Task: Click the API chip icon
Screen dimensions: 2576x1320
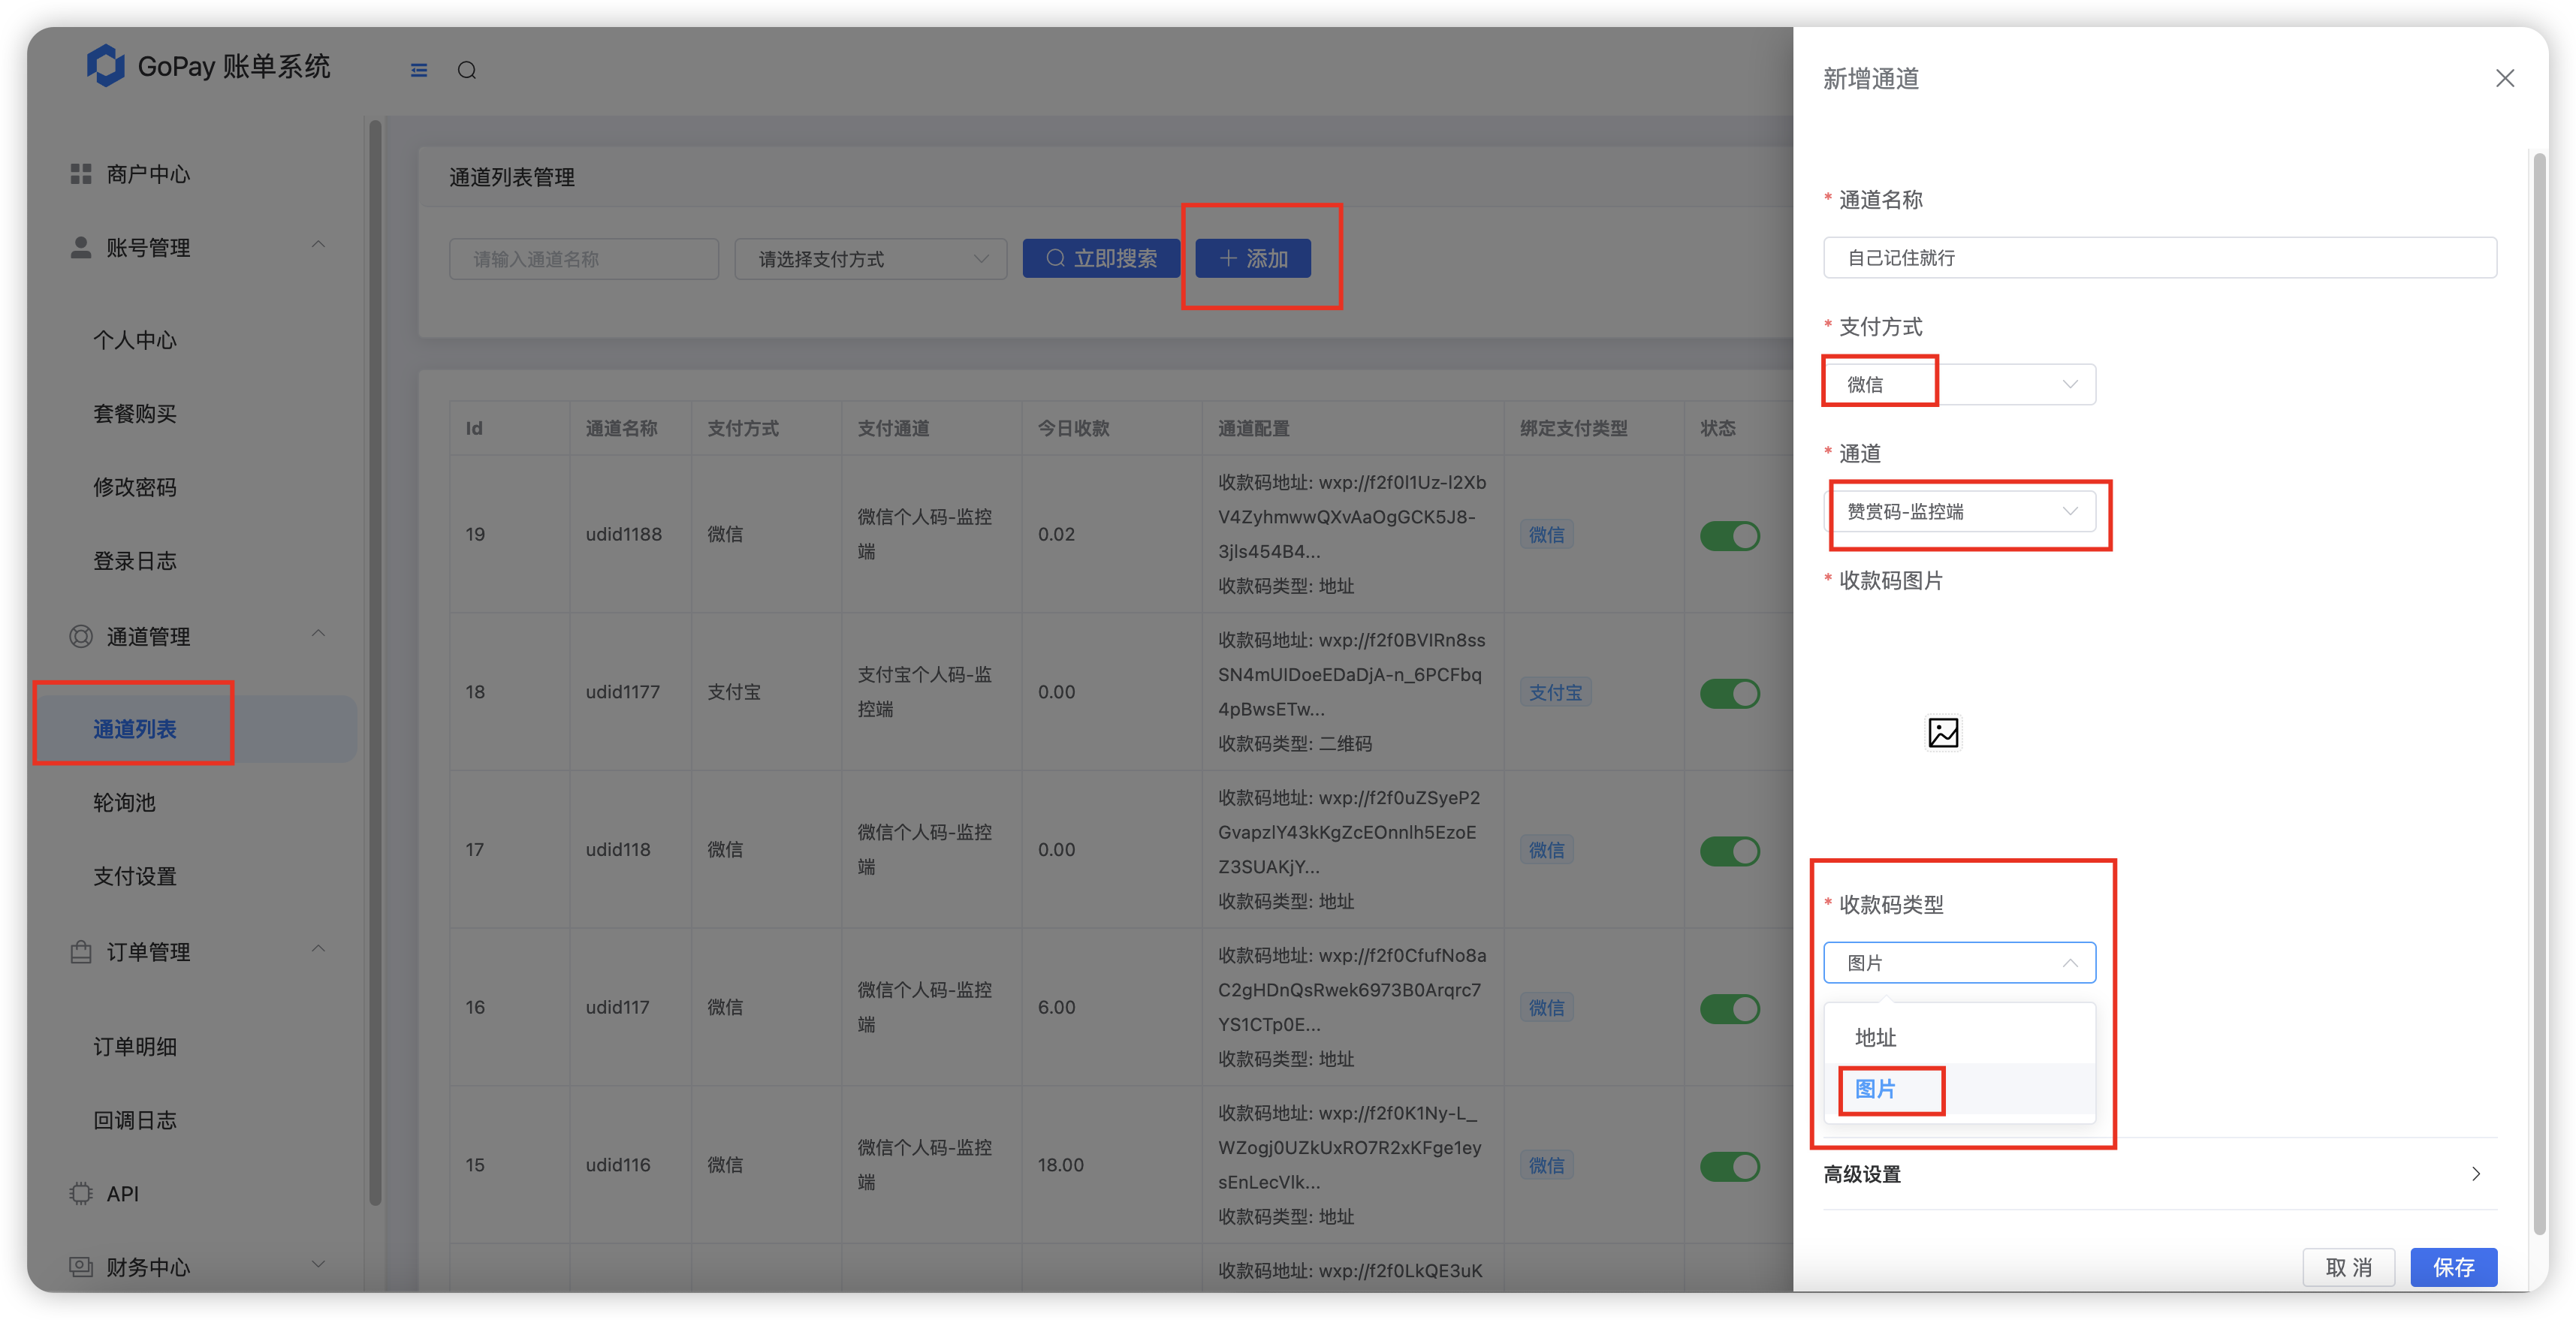Action: click(x=81, y=1193)
